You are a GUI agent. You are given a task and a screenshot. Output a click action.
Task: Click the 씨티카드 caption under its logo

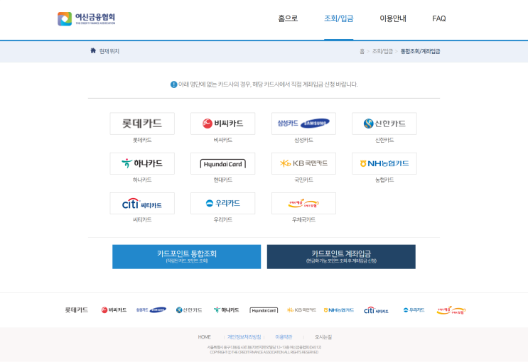(x=142, y=220)
